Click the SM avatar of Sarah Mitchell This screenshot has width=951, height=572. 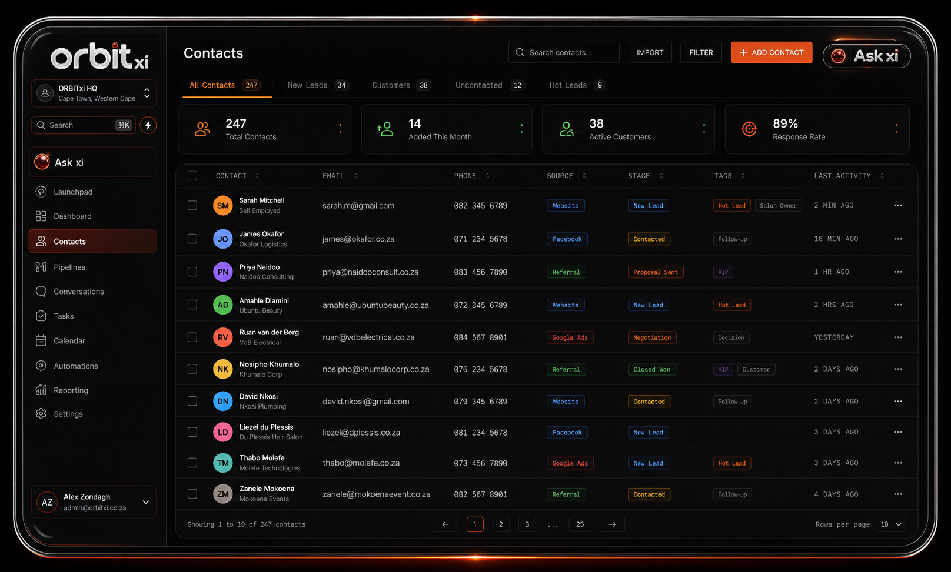(222, 205)
